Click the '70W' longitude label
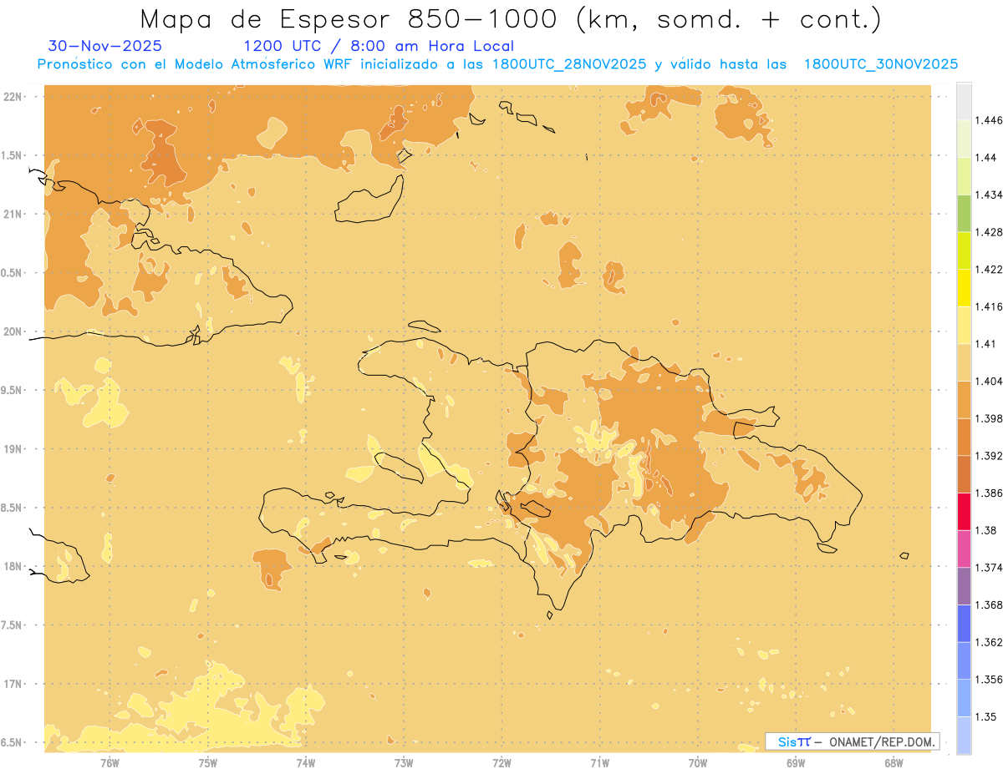Image resolution: width=1003 pixels, height=774 pixels. tap(697, 763)
